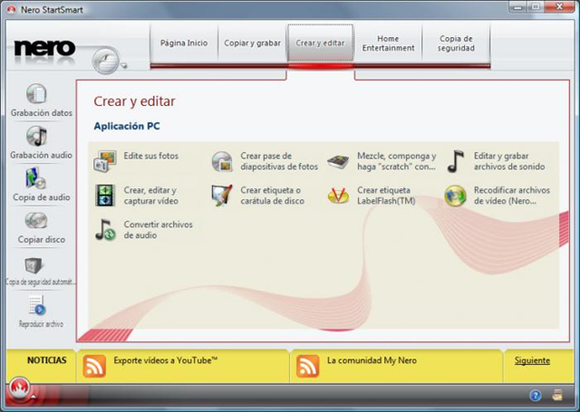Open the Copia de seguridad automát. safe icon

[34, 265]
